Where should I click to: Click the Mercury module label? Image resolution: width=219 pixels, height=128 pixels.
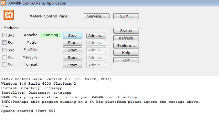[x=30, y=57]
